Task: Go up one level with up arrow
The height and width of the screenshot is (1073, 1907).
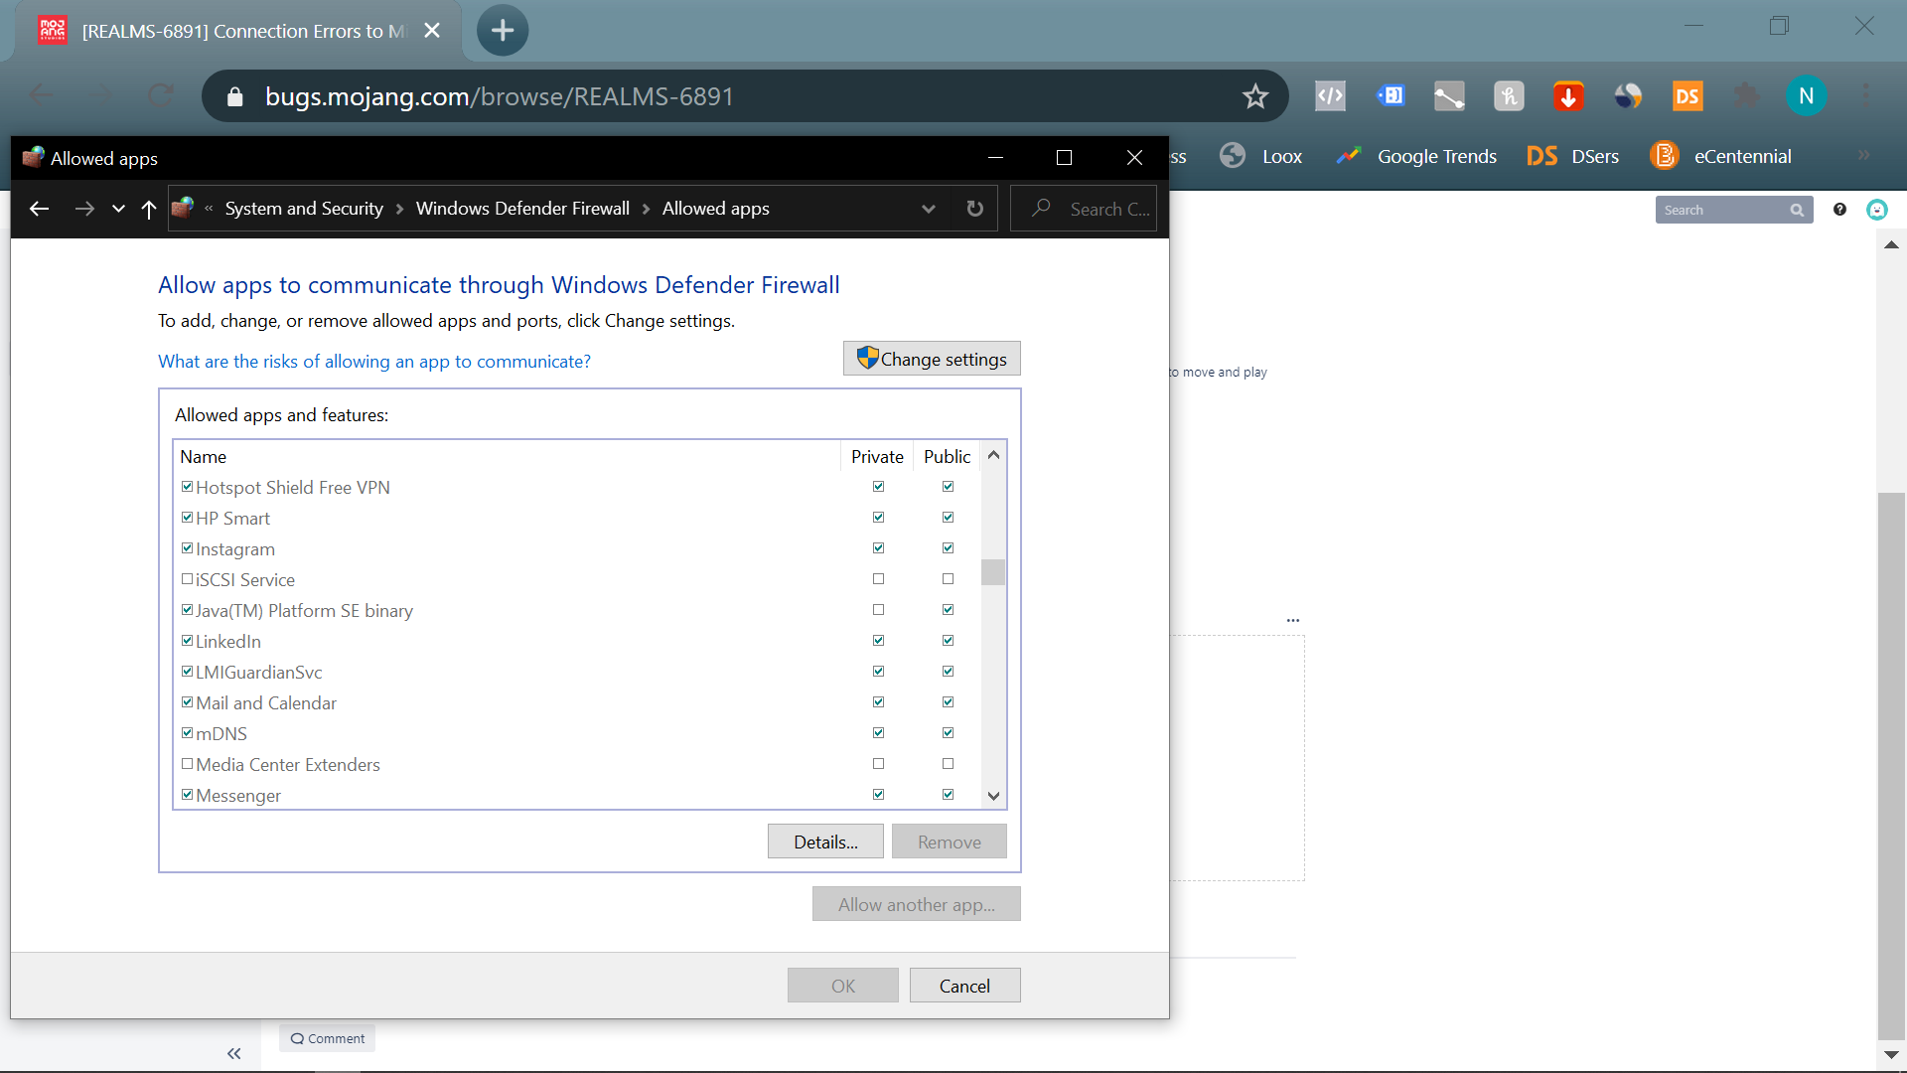Action: tap(149, 209)
